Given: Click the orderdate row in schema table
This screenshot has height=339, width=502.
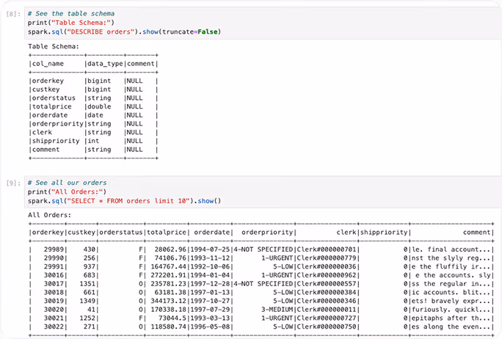Looking at the screenshot, I should coord(93,115).
